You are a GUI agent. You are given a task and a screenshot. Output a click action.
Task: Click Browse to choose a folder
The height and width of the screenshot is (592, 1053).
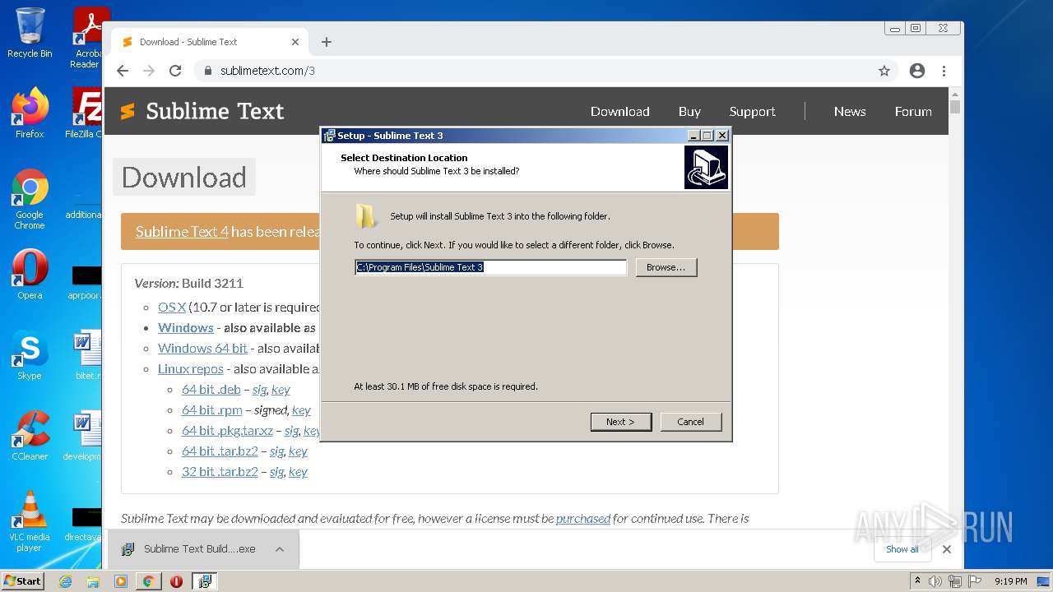point(666,267)
